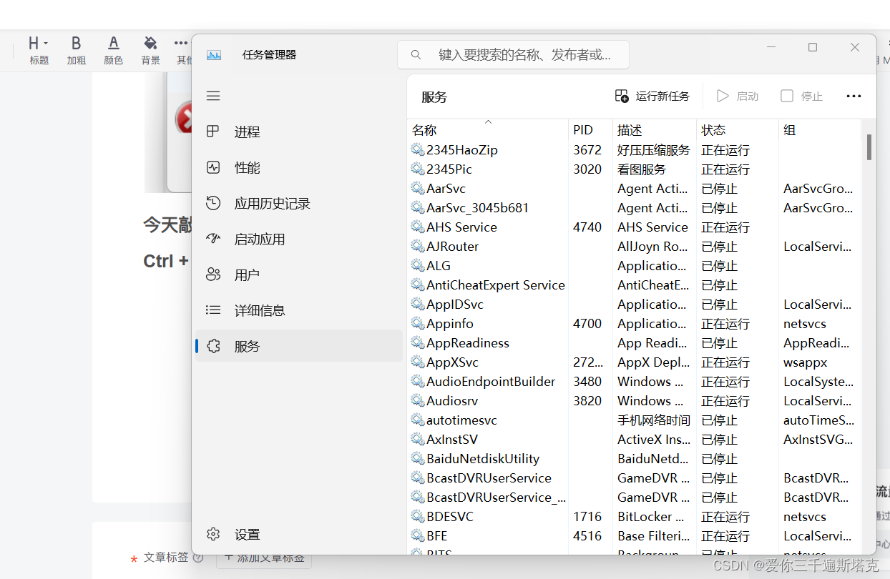
Task: Click the gear icon beside AppXSvc
Action: pos(418,362)
